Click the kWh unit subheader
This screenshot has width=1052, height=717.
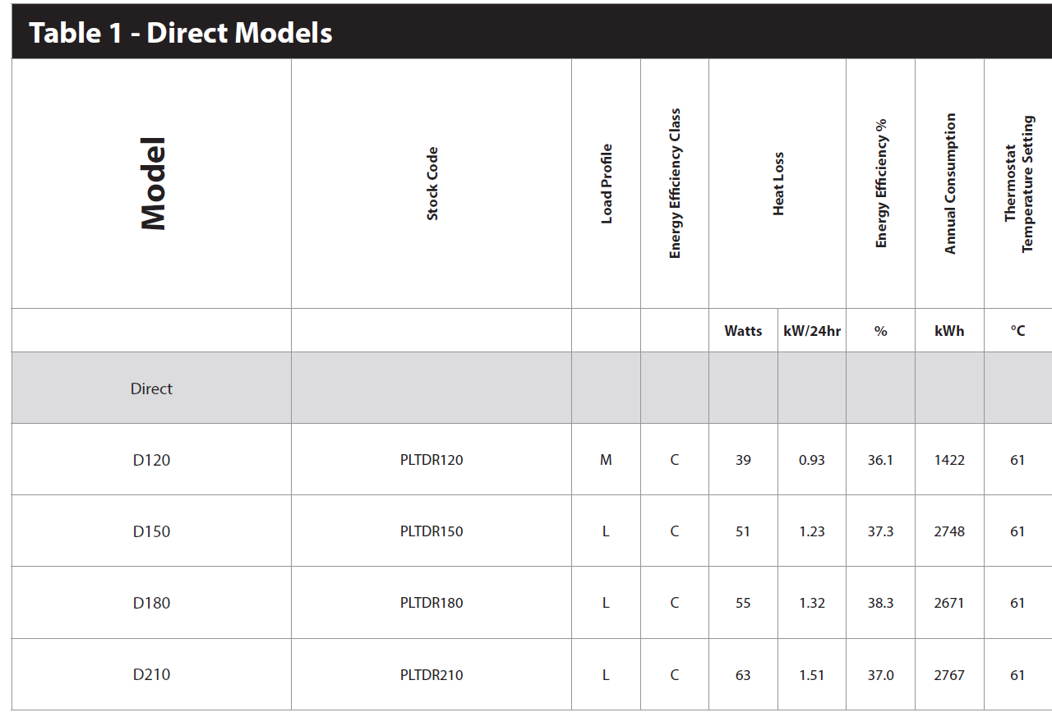click(949, 331)
